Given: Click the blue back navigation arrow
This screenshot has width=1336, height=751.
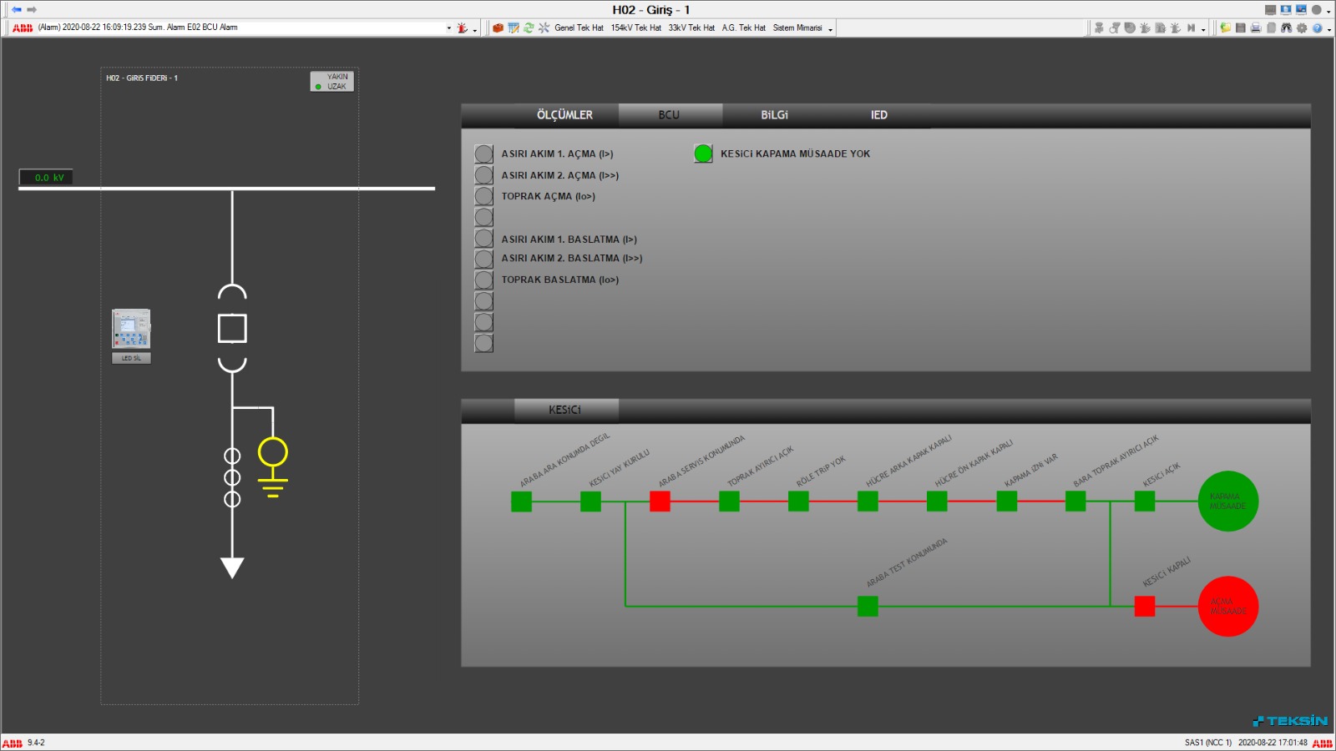Looking at the screenshot, I should point(17,10).
